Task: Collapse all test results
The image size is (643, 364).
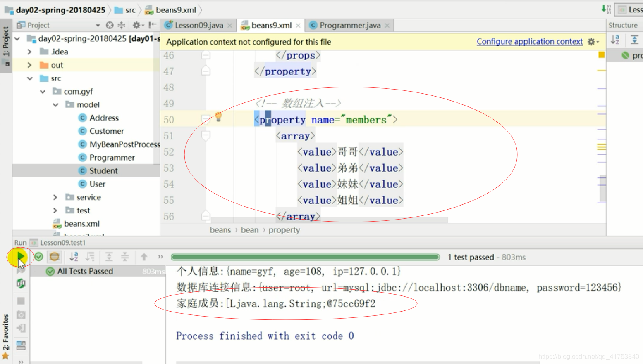Action: pyautogui.click(x=125, y=257)
